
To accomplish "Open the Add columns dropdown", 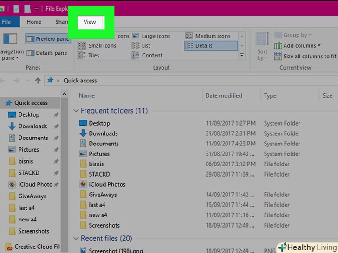I will point(298,45).
